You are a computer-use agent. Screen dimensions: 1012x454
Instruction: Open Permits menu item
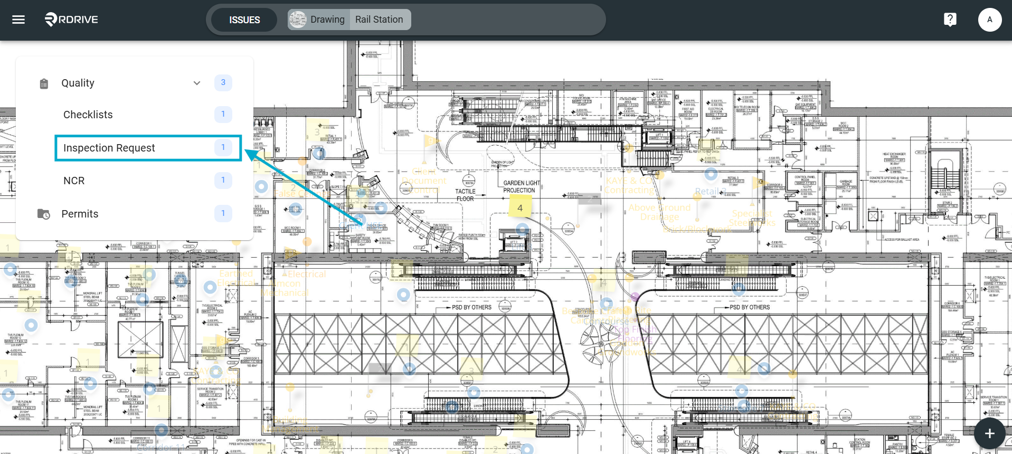[x=134, y=214]
